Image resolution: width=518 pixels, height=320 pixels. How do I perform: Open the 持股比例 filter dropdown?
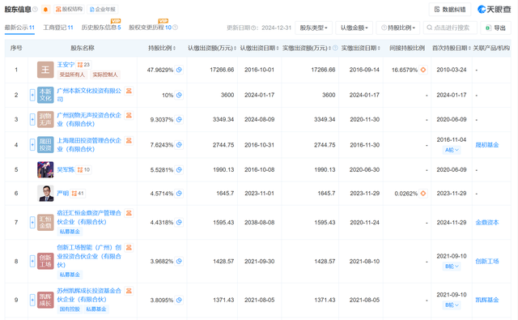point(398,28)
